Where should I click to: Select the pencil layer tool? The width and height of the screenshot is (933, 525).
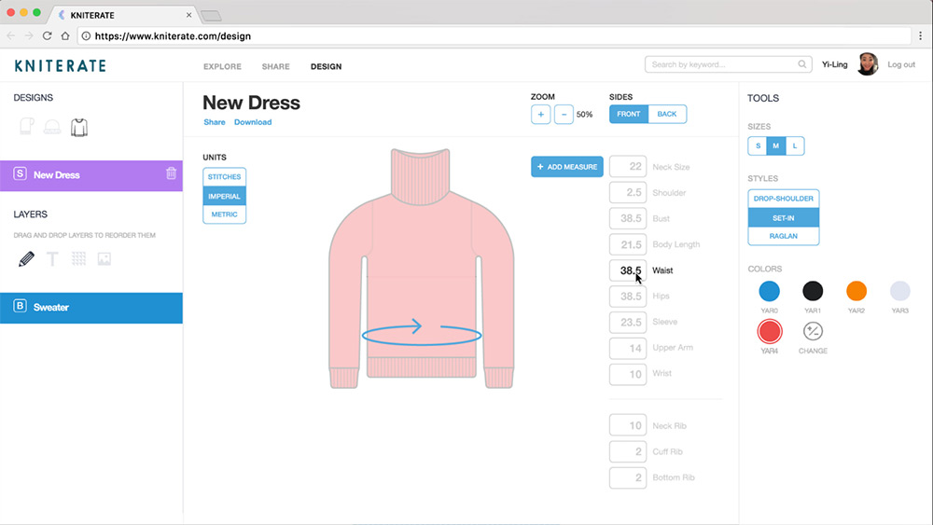click(x=26, y=258)
